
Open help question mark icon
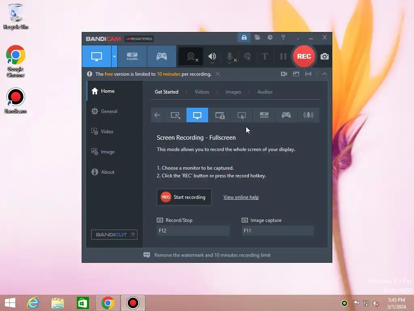tap(283, 38)
